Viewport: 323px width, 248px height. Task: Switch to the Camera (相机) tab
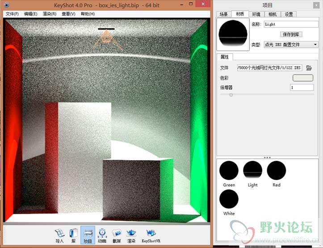pos(273,14)
